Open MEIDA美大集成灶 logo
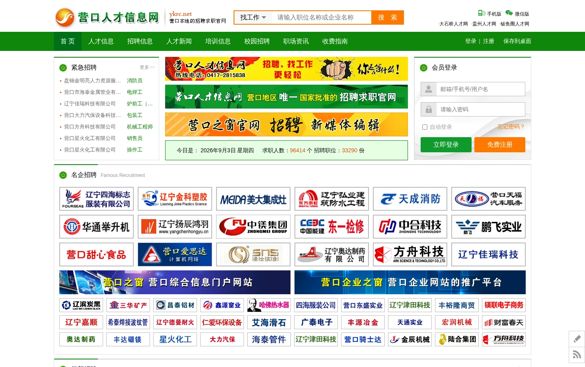585x367 pixels. click(253, 199)
